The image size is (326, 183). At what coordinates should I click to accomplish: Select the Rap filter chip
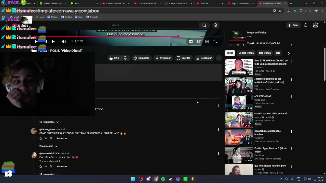[278, 53]
